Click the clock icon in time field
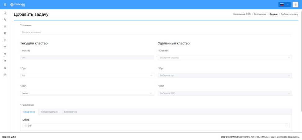 [26, 126]
